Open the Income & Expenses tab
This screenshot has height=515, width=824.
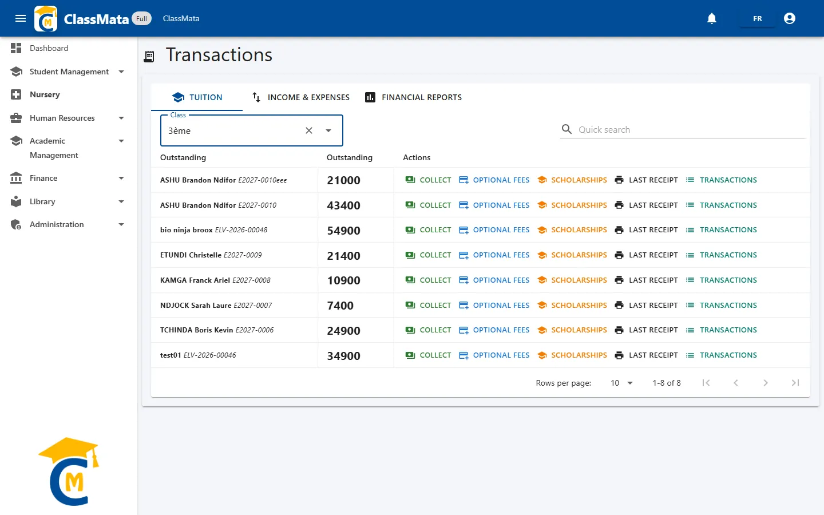[300, 97]
